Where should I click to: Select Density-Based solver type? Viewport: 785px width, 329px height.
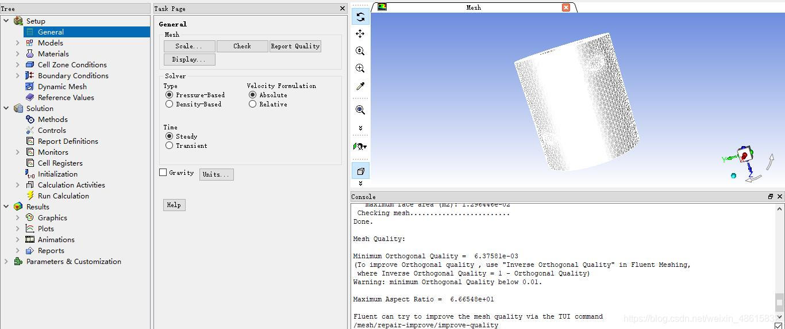pyautogui.click(x=170, y=104)
